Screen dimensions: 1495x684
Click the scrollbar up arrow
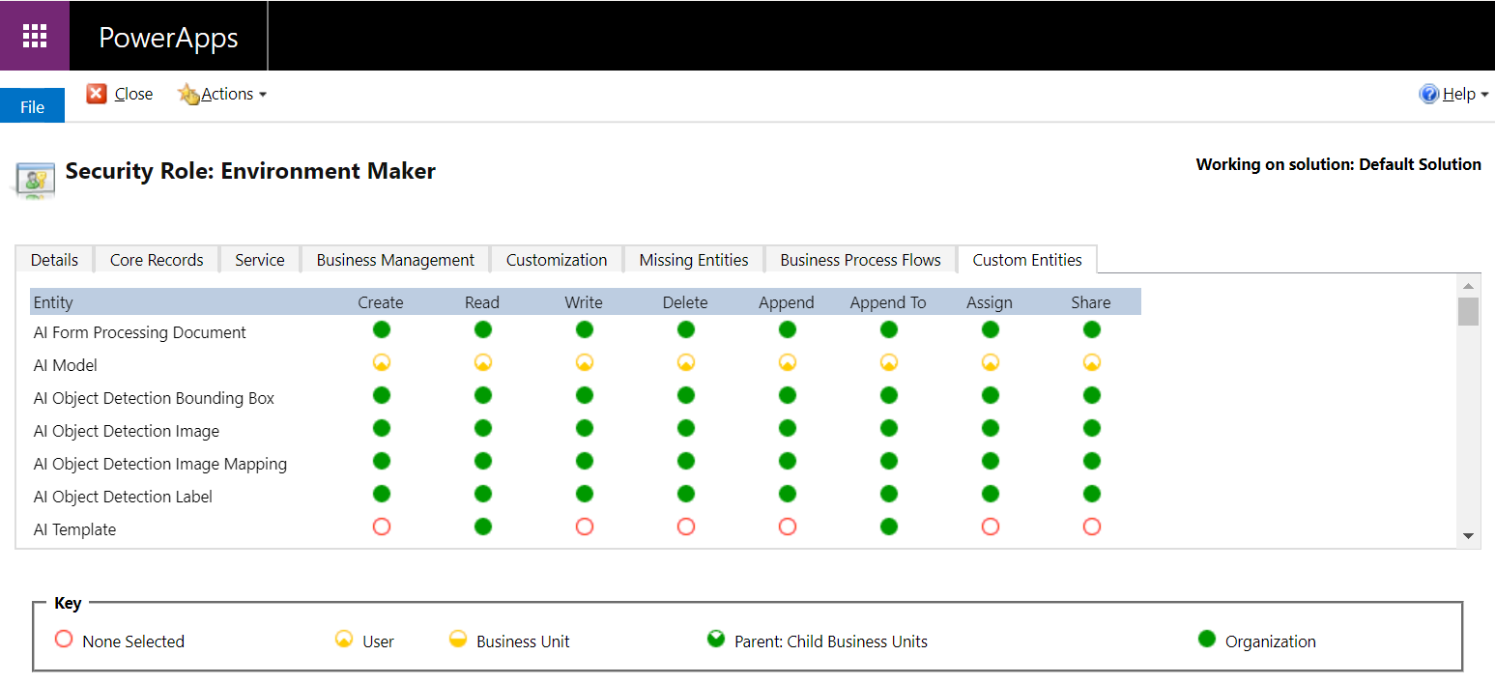1468,286
